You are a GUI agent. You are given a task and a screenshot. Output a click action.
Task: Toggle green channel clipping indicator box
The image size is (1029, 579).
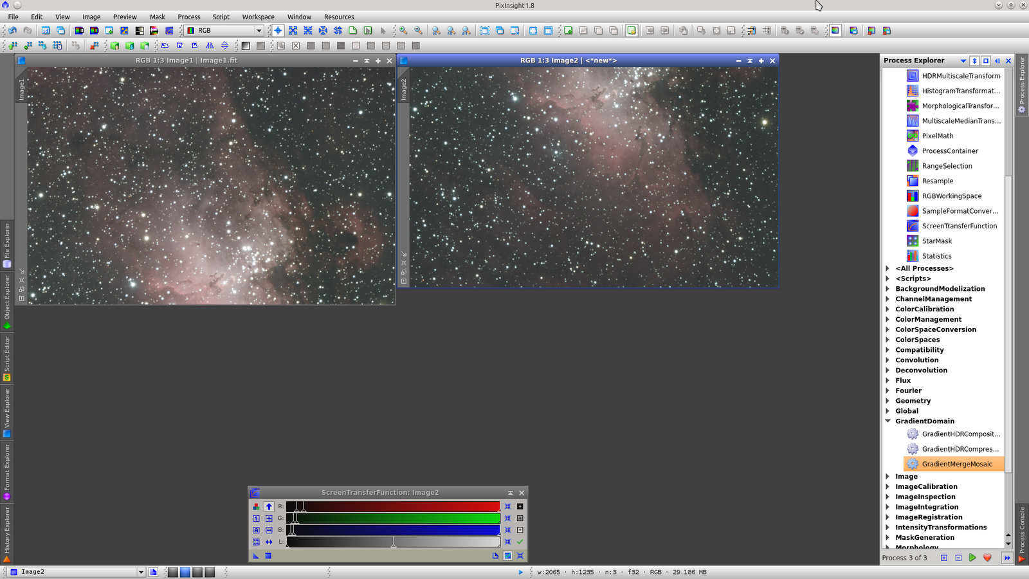coord(520,519)
